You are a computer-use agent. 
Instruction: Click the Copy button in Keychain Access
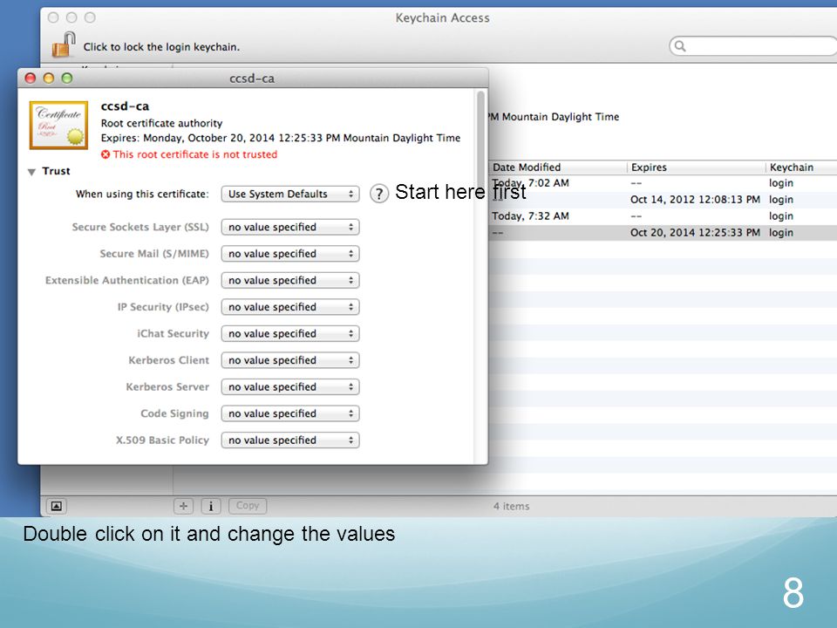[248, 506]
